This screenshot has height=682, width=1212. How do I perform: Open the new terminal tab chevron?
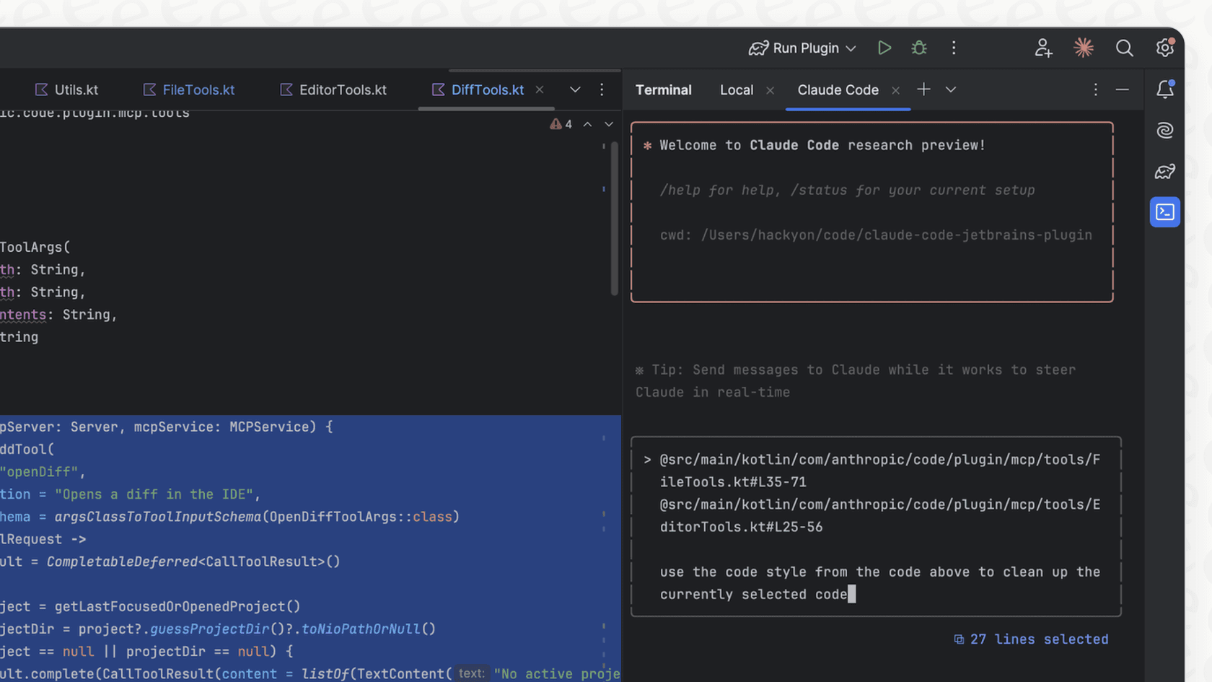(951, 89)
